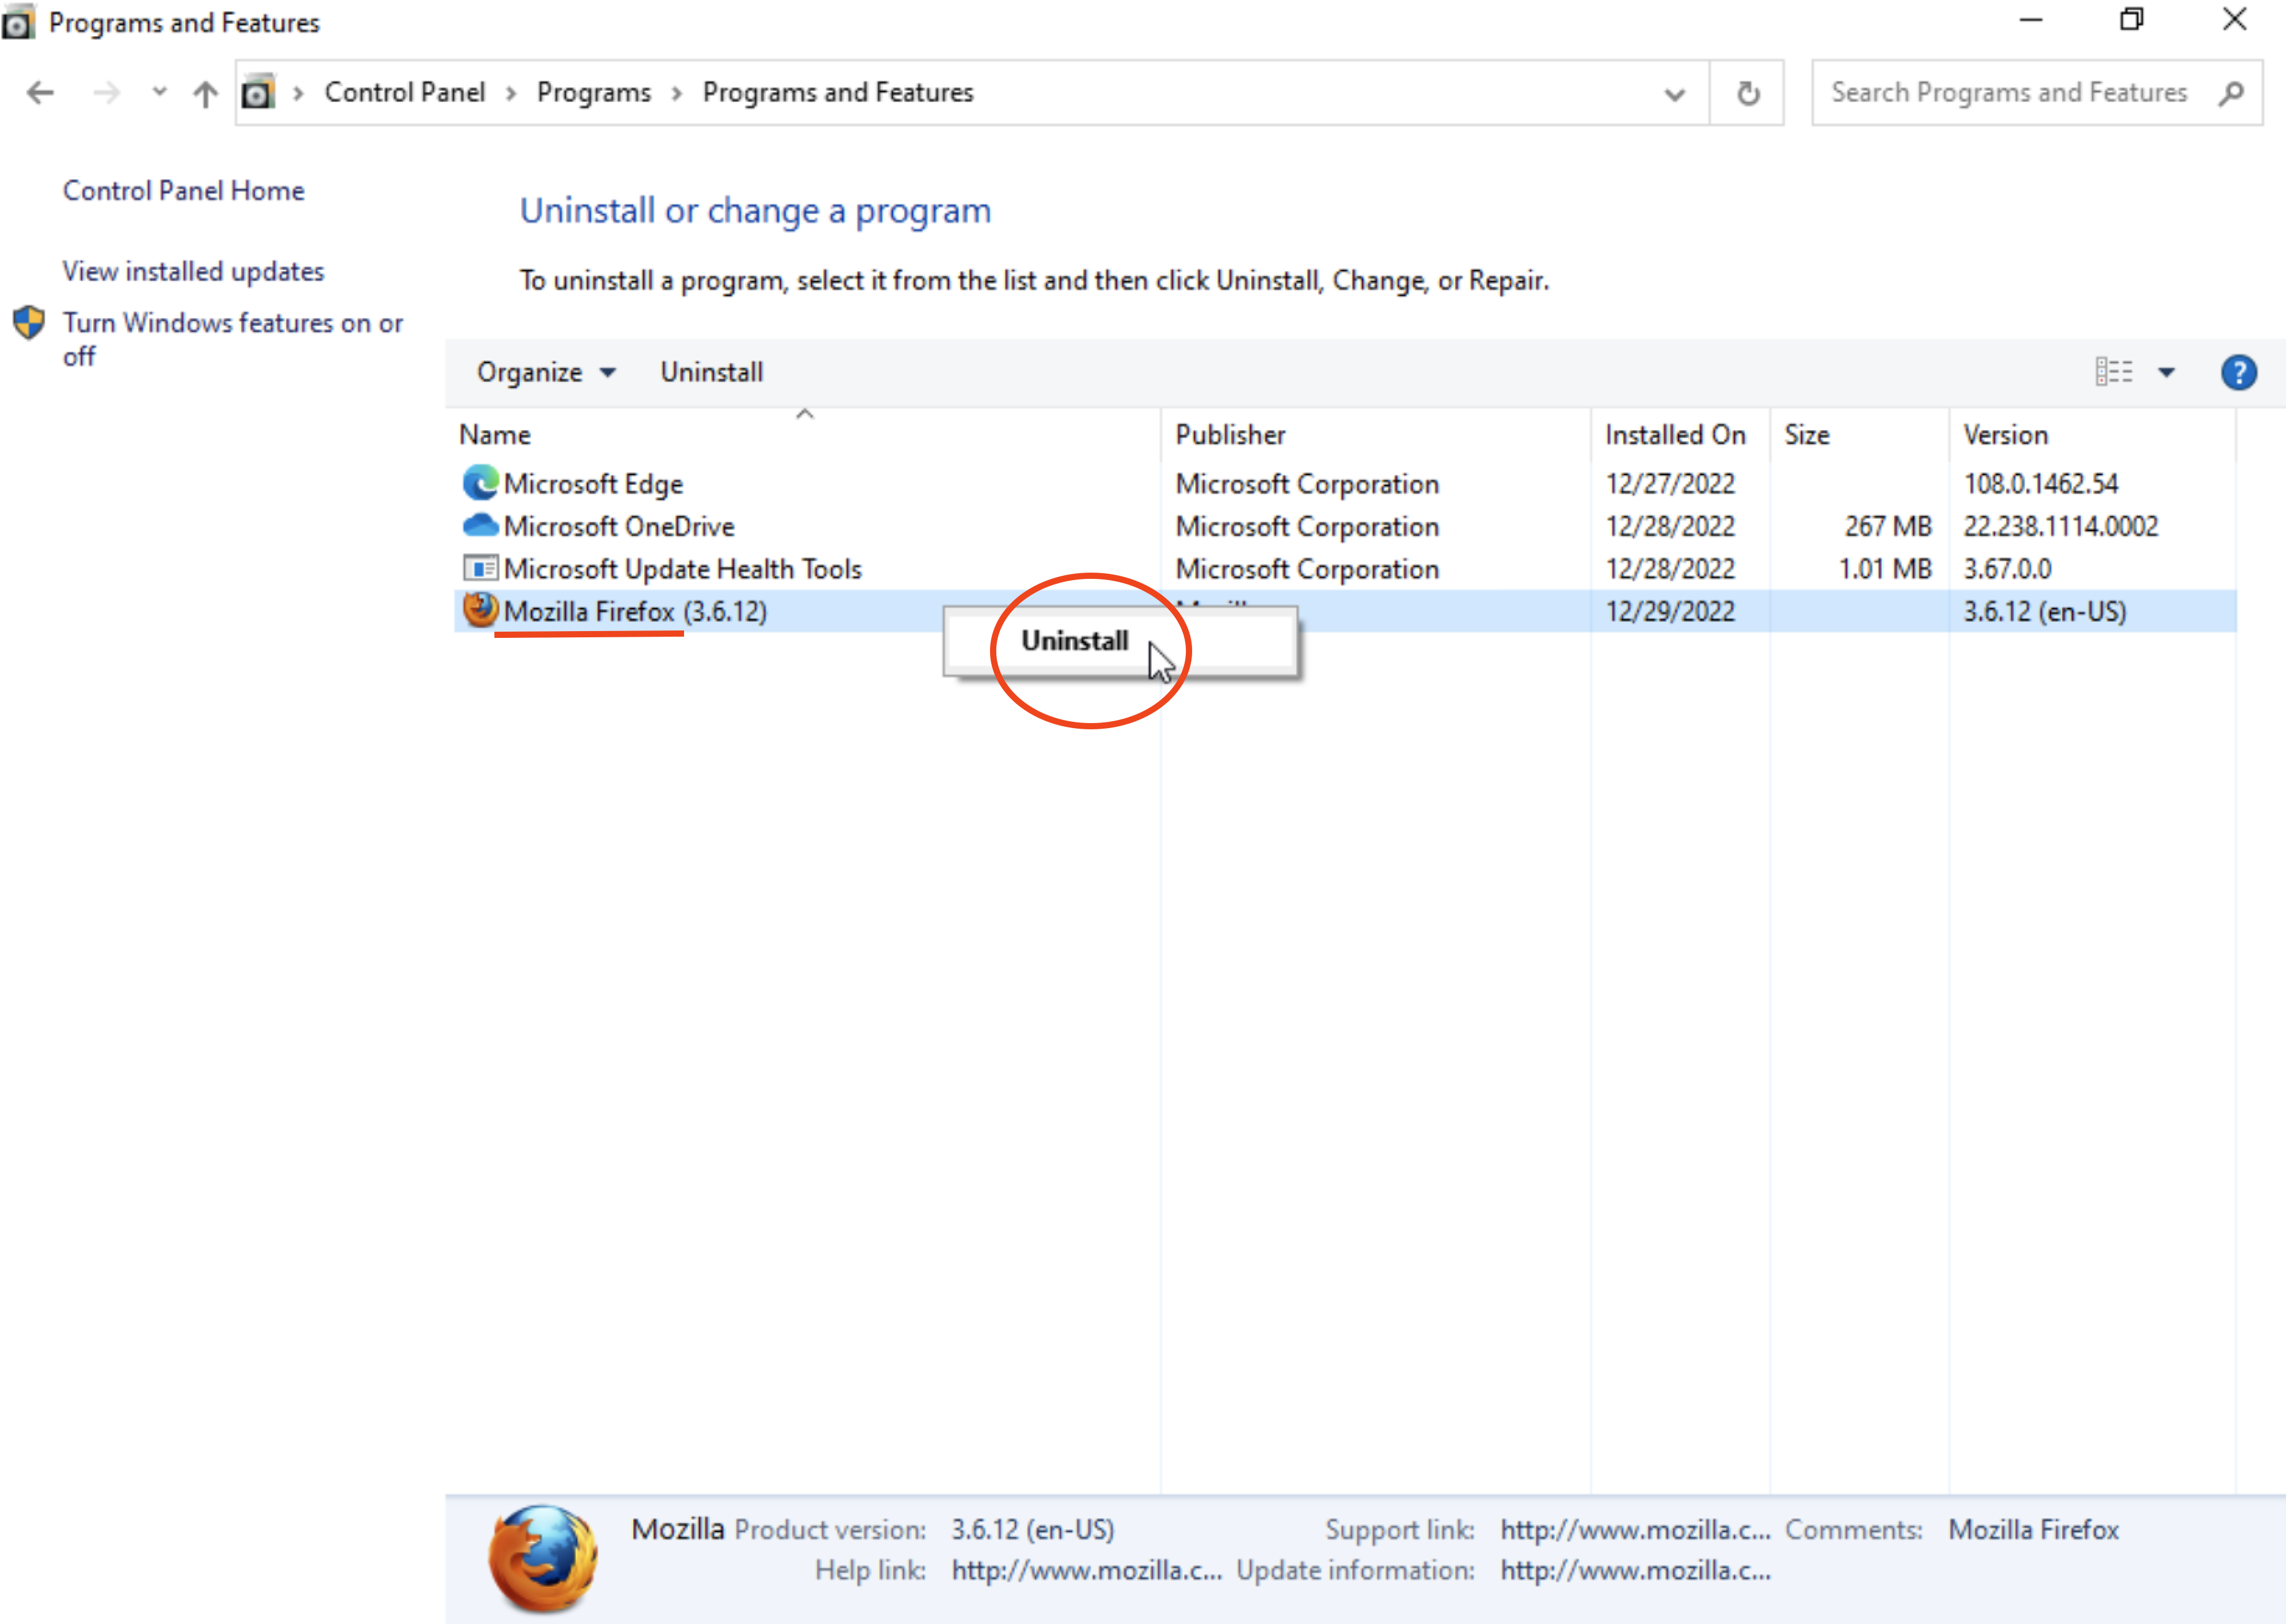Screen dimensions: 2286x1624
Task: Click the Up one level arrow
Action: [x=206, y=93]
